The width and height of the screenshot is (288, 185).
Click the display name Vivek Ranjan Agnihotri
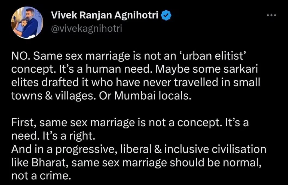click(x=105, y=16)
